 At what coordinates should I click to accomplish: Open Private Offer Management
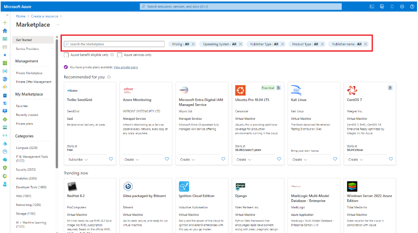point(34,82)
